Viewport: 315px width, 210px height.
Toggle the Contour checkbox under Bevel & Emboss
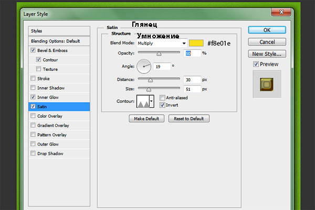[38, 59]
